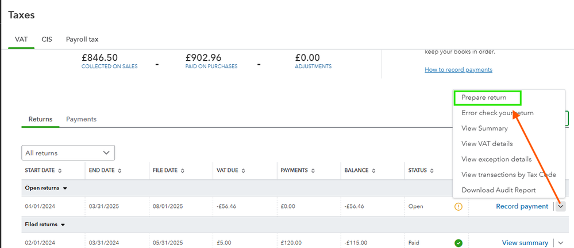
Task: Sort by VAT Due column arrows
Action: point(244,171)
